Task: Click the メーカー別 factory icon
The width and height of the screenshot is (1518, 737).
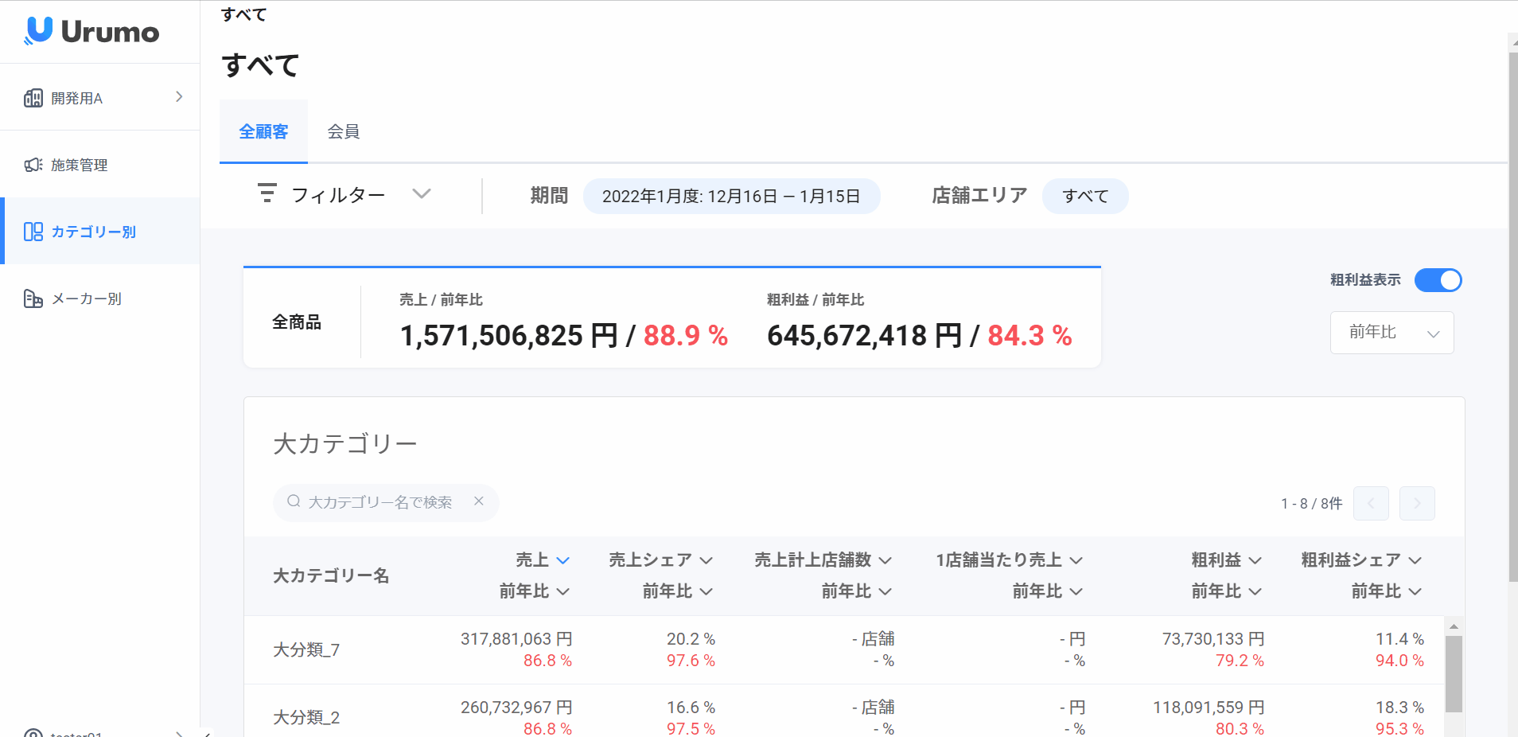Action: tap(33, 298)
